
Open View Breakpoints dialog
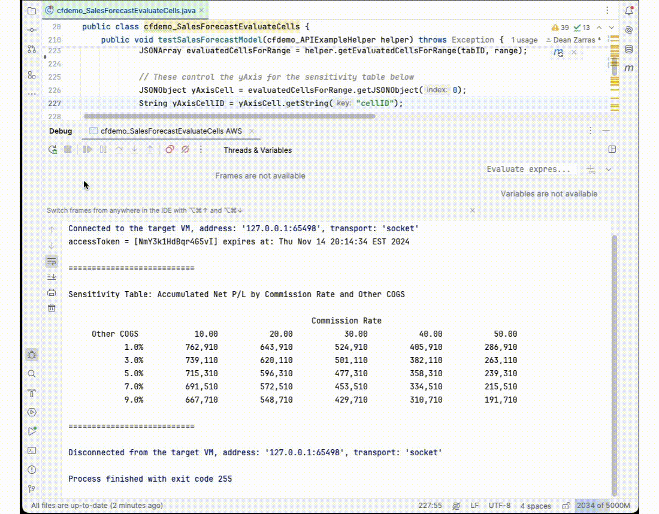tap(170, 150)
